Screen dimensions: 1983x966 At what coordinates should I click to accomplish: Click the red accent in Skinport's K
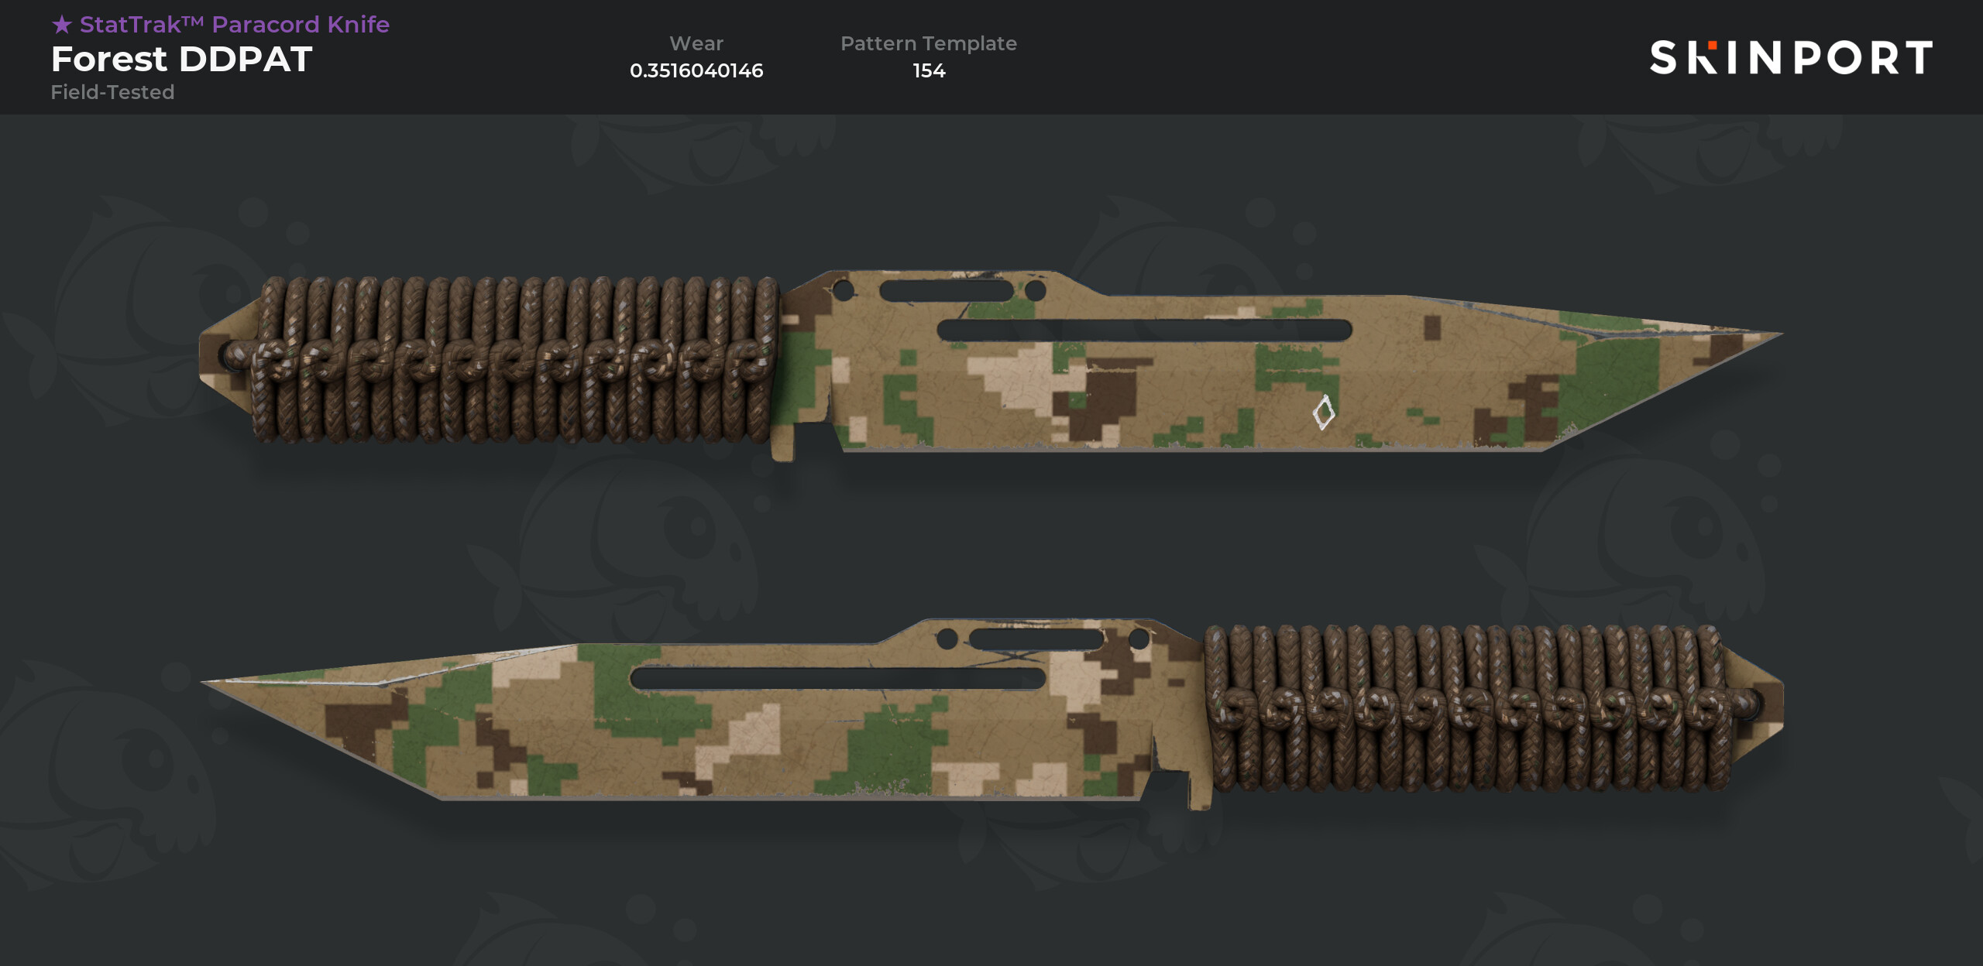pos(1713,46)
